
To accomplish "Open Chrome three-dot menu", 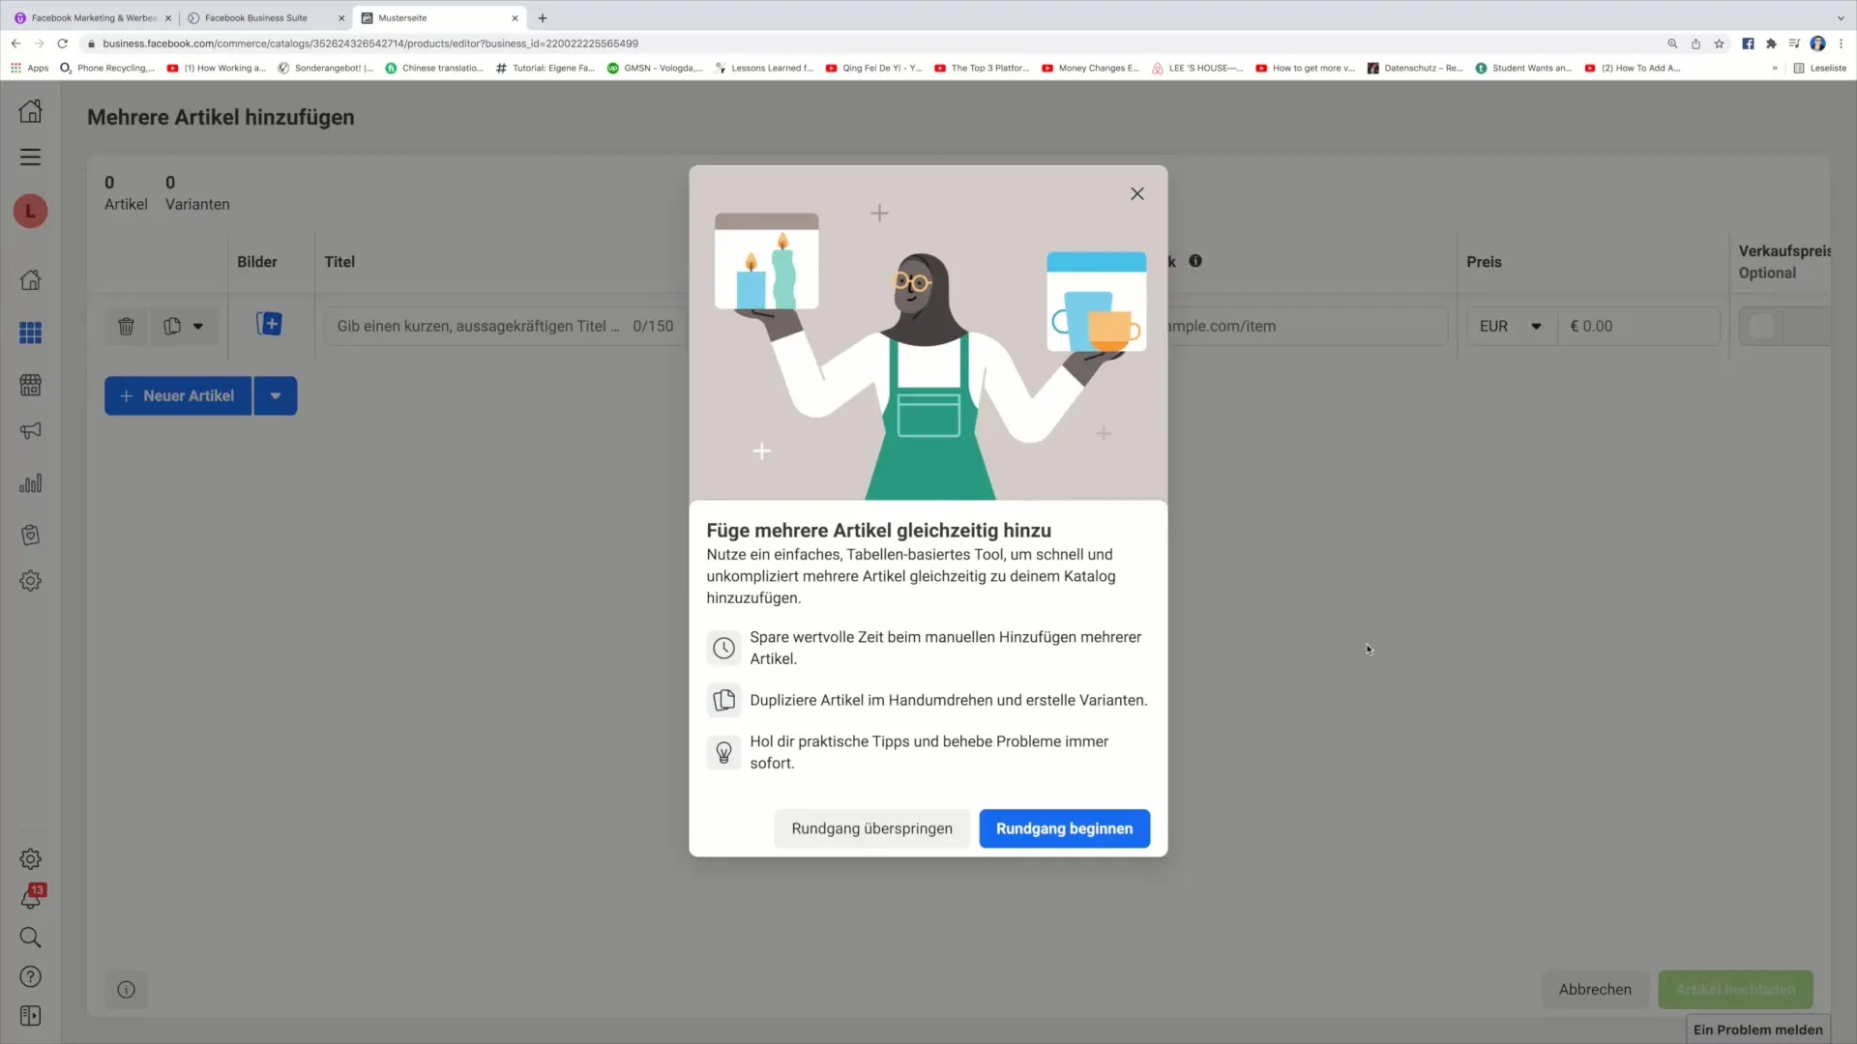I will [1841, 43].
